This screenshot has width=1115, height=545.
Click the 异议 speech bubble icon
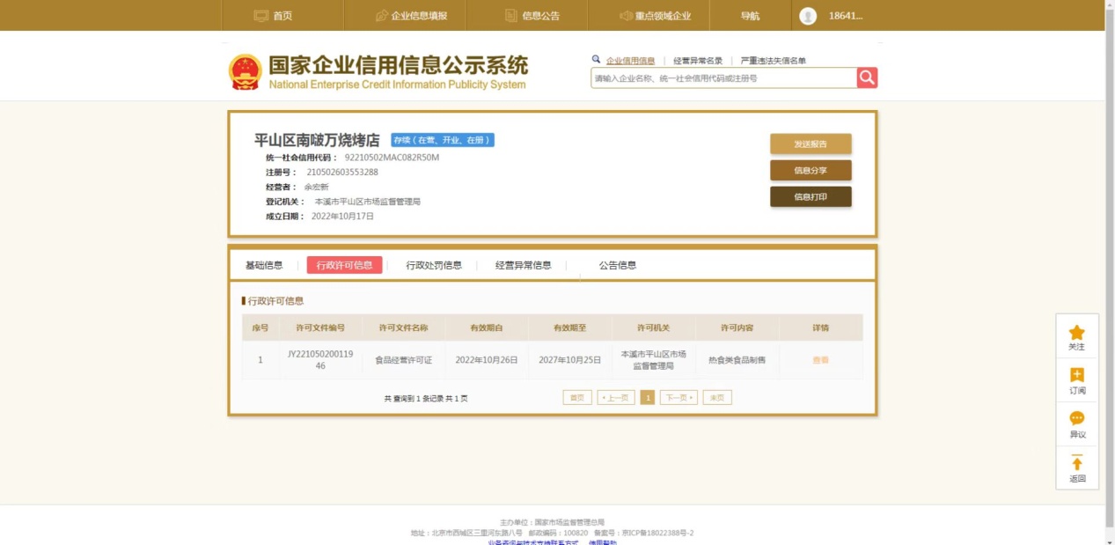click(1077, 418)
